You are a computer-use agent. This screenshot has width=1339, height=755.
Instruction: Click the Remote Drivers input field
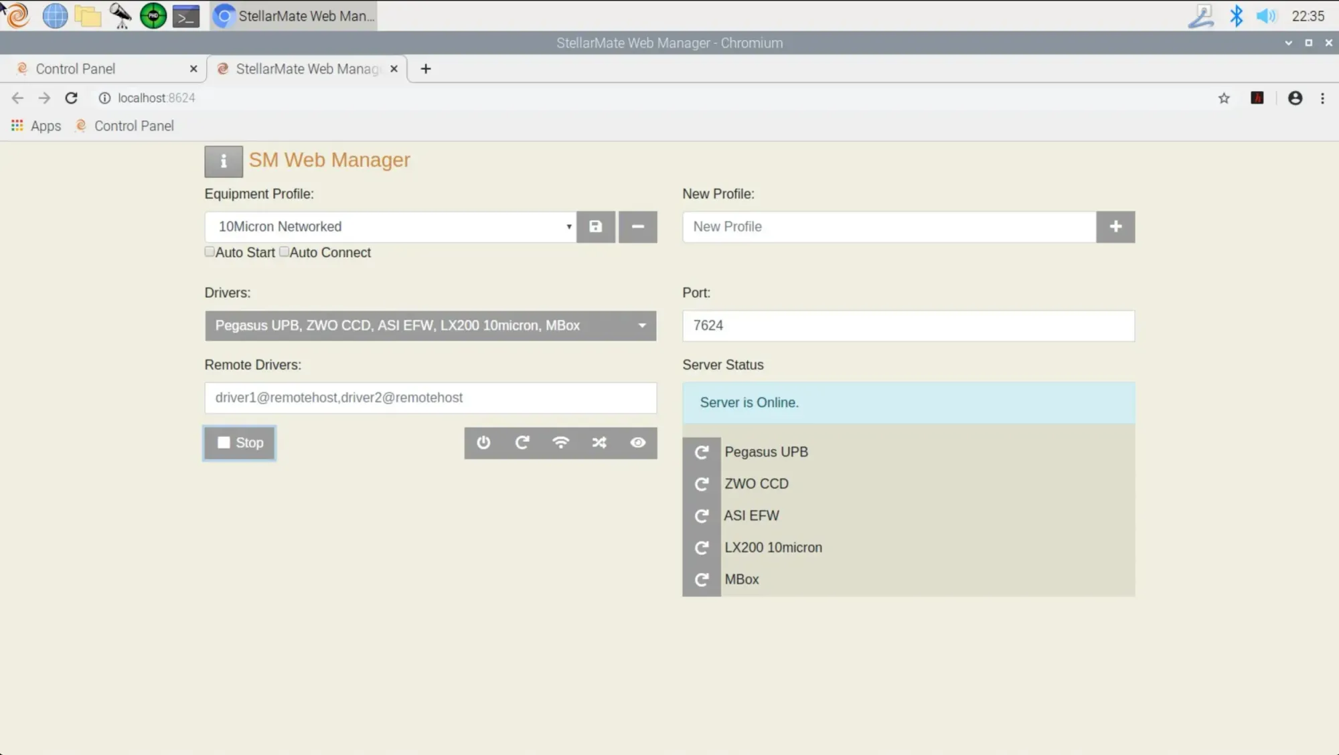(x=430, y=398)
